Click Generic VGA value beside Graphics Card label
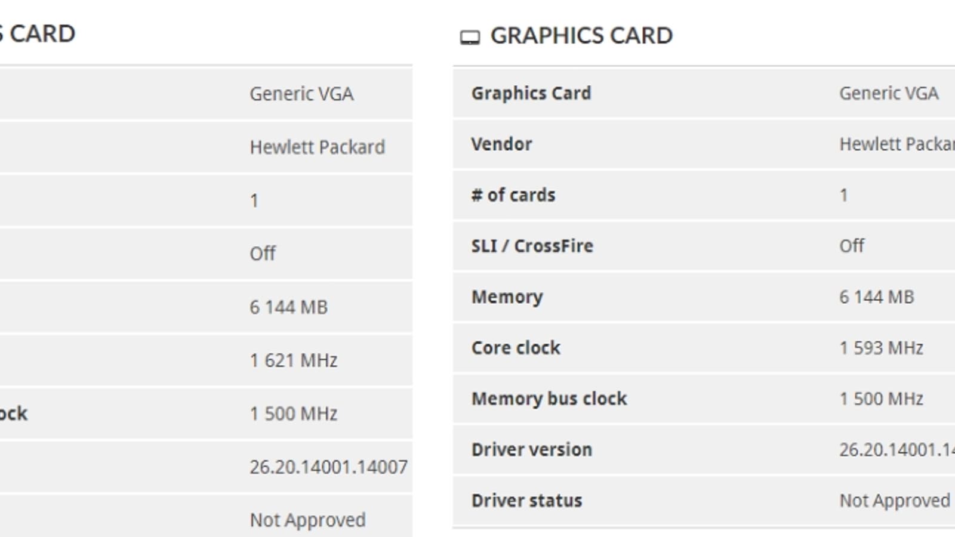Viewport: 955px width, 537px height. click(889, 94)
